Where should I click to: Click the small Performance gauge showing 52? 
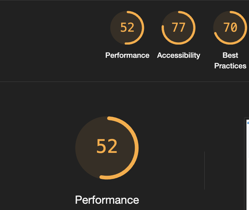click(x=127, y=28)
